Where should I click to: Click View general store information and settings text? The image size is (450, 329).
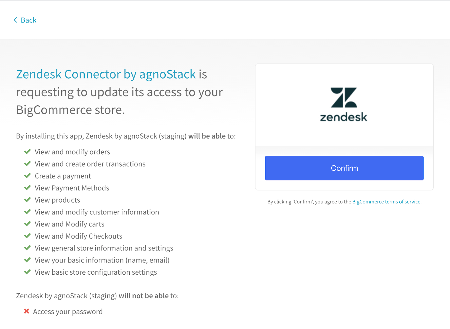(104, 248)
